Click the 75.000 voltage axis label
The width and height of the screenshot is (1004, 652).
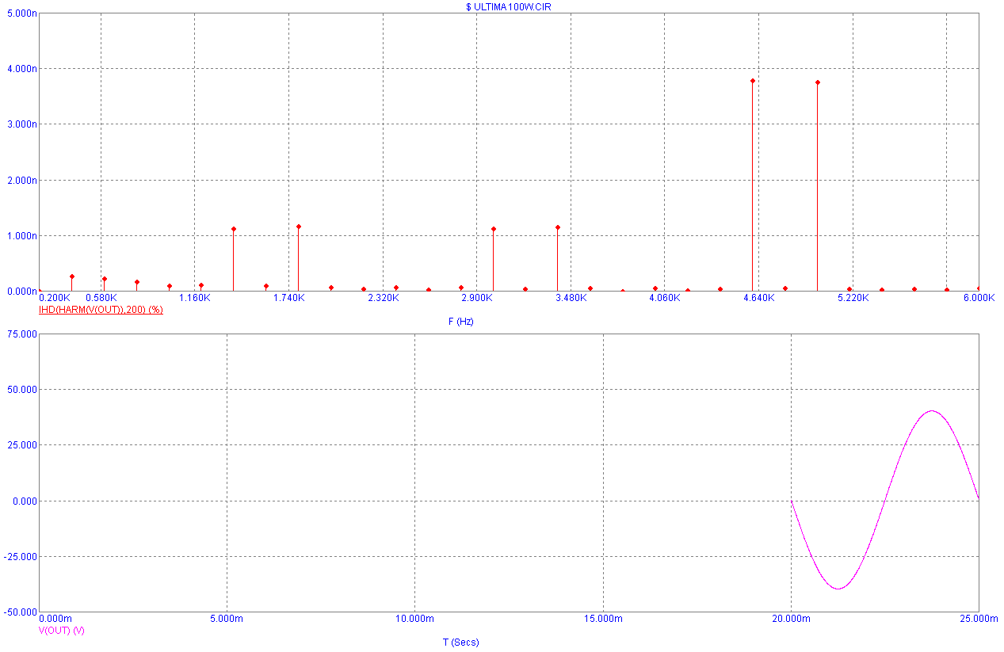(x=22, y=334)
